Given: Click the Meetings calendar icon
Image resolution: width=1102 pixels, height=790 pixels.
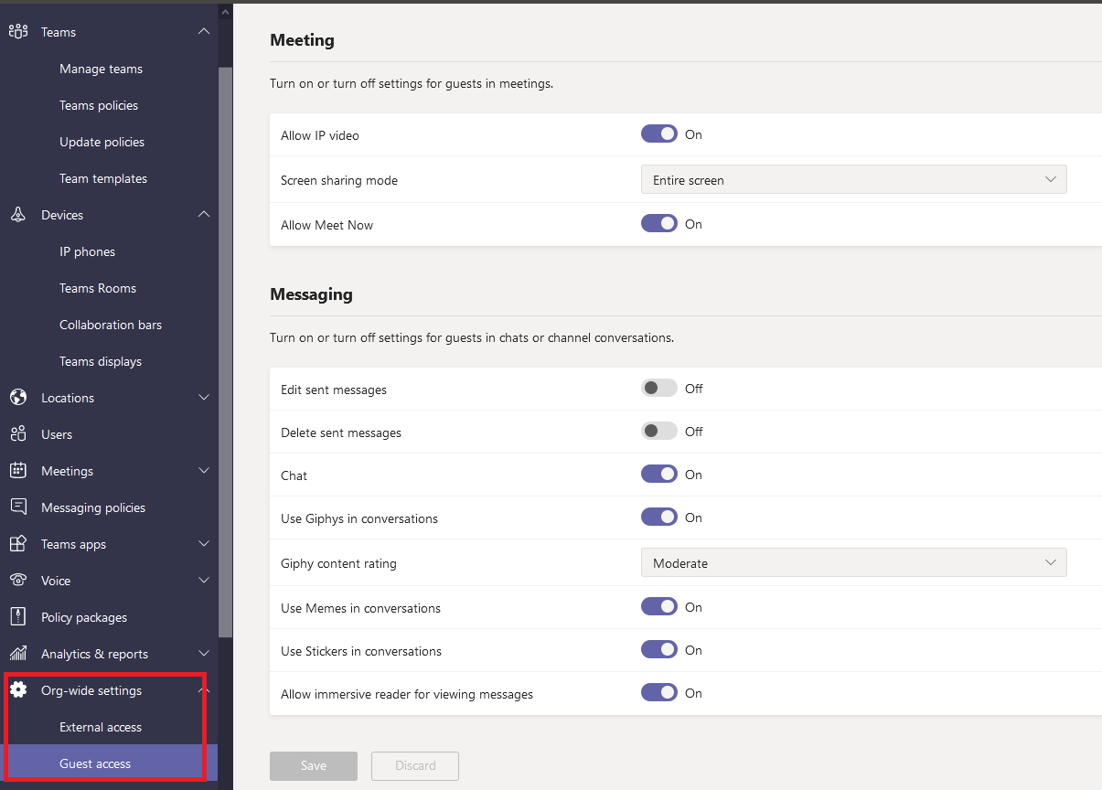Looking at the screenshot, I should (18, 471).
